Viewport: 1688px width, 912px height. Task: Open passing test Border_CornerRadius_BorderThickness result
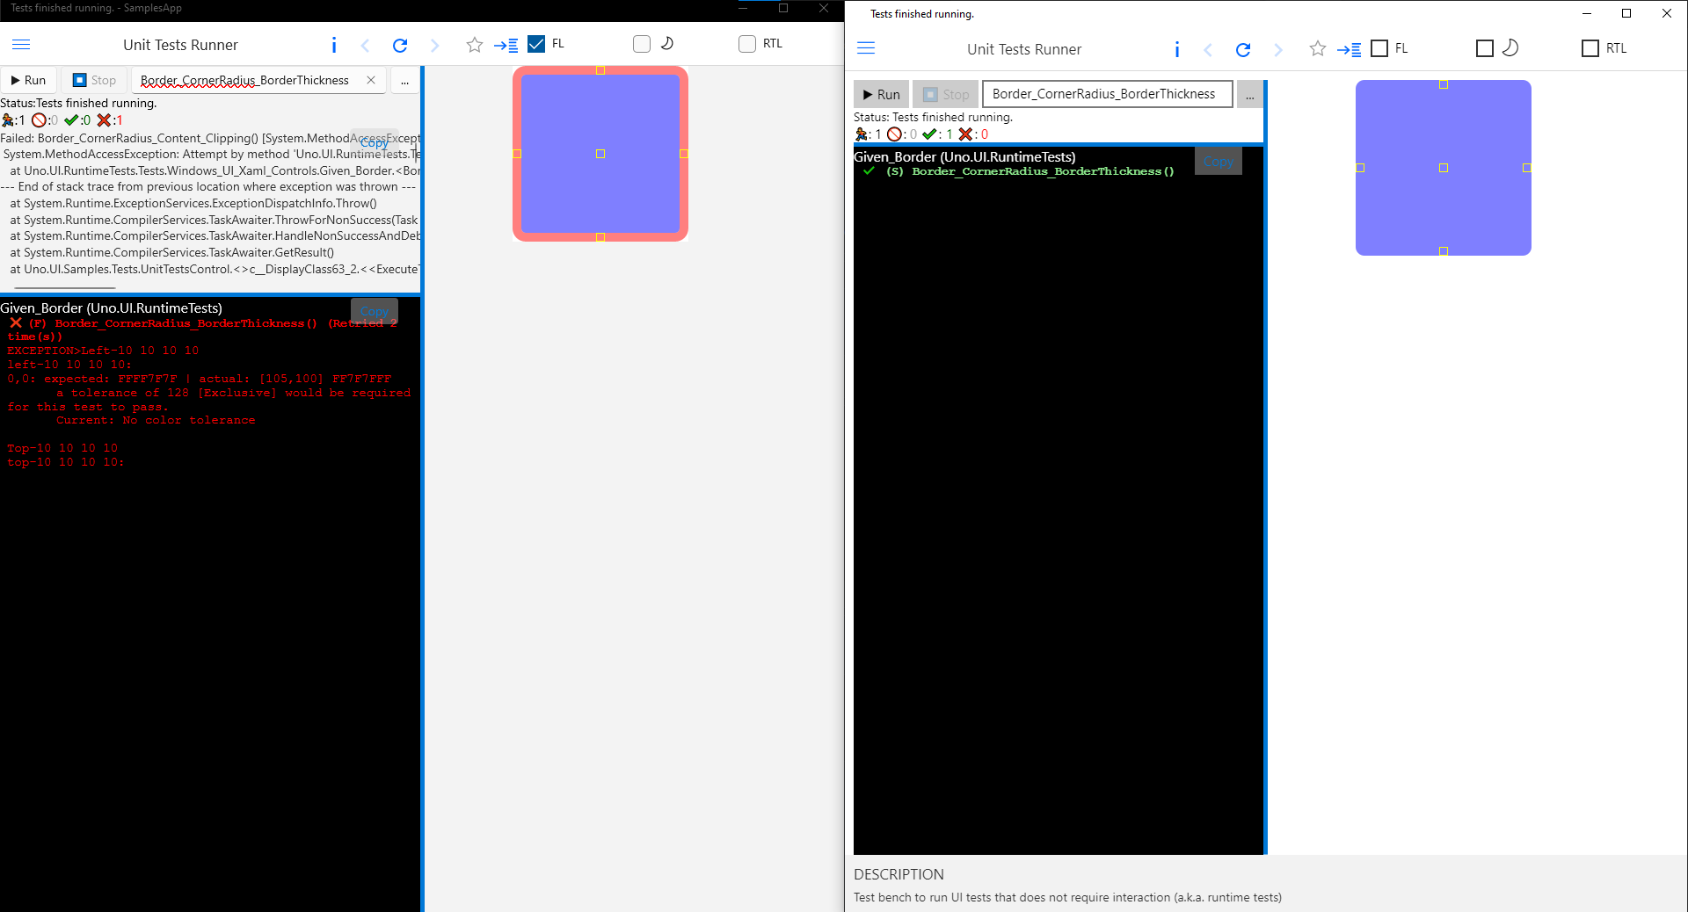point(1042,171)
